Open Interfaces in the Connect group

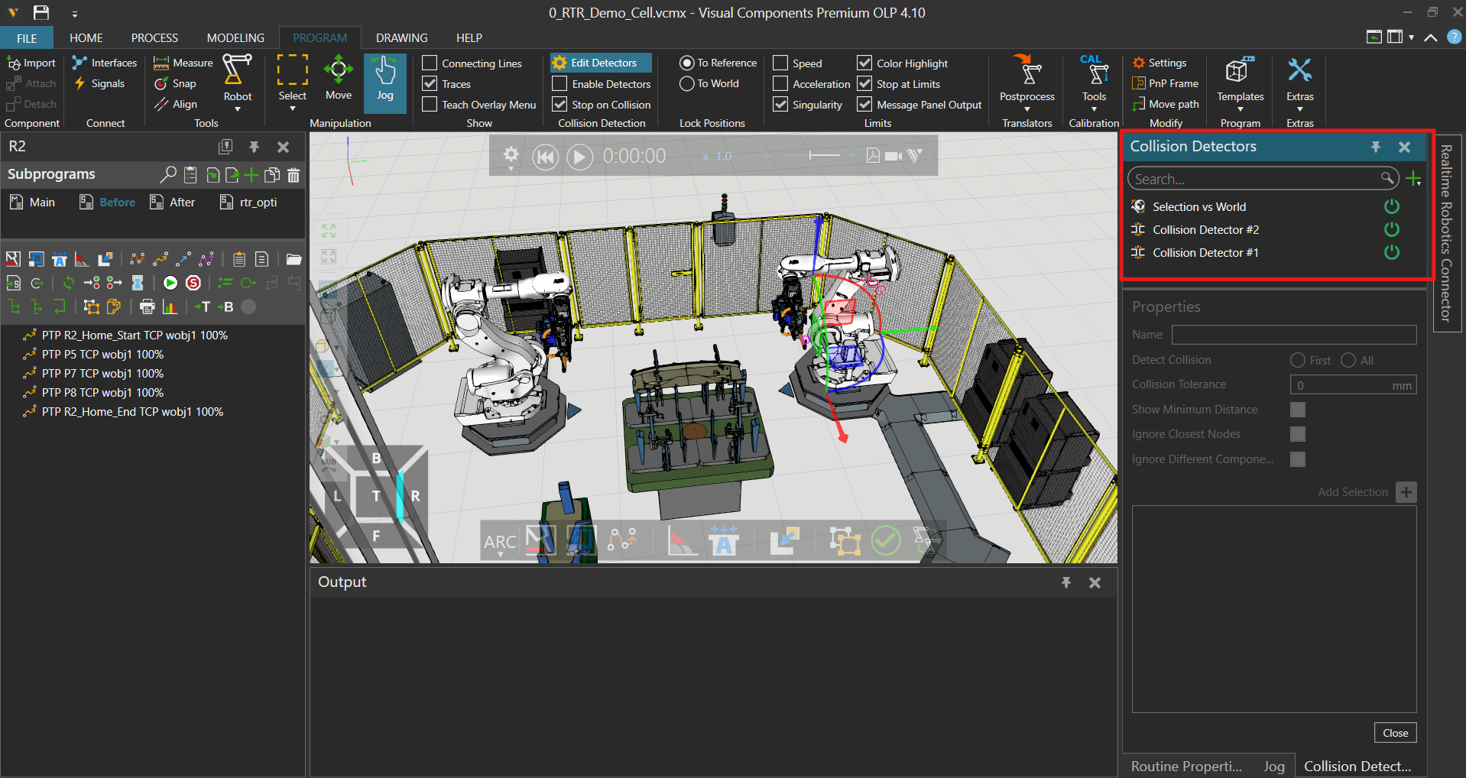(105, 63)
